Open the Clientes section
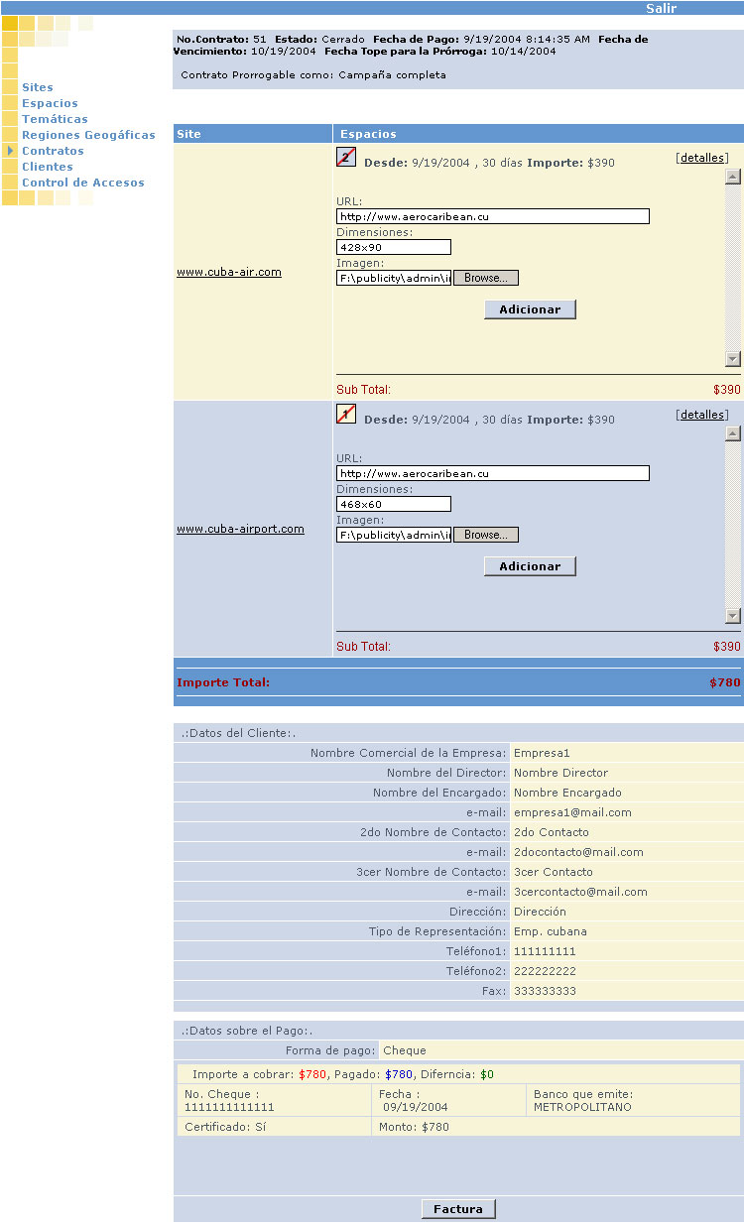 point(48,167)
